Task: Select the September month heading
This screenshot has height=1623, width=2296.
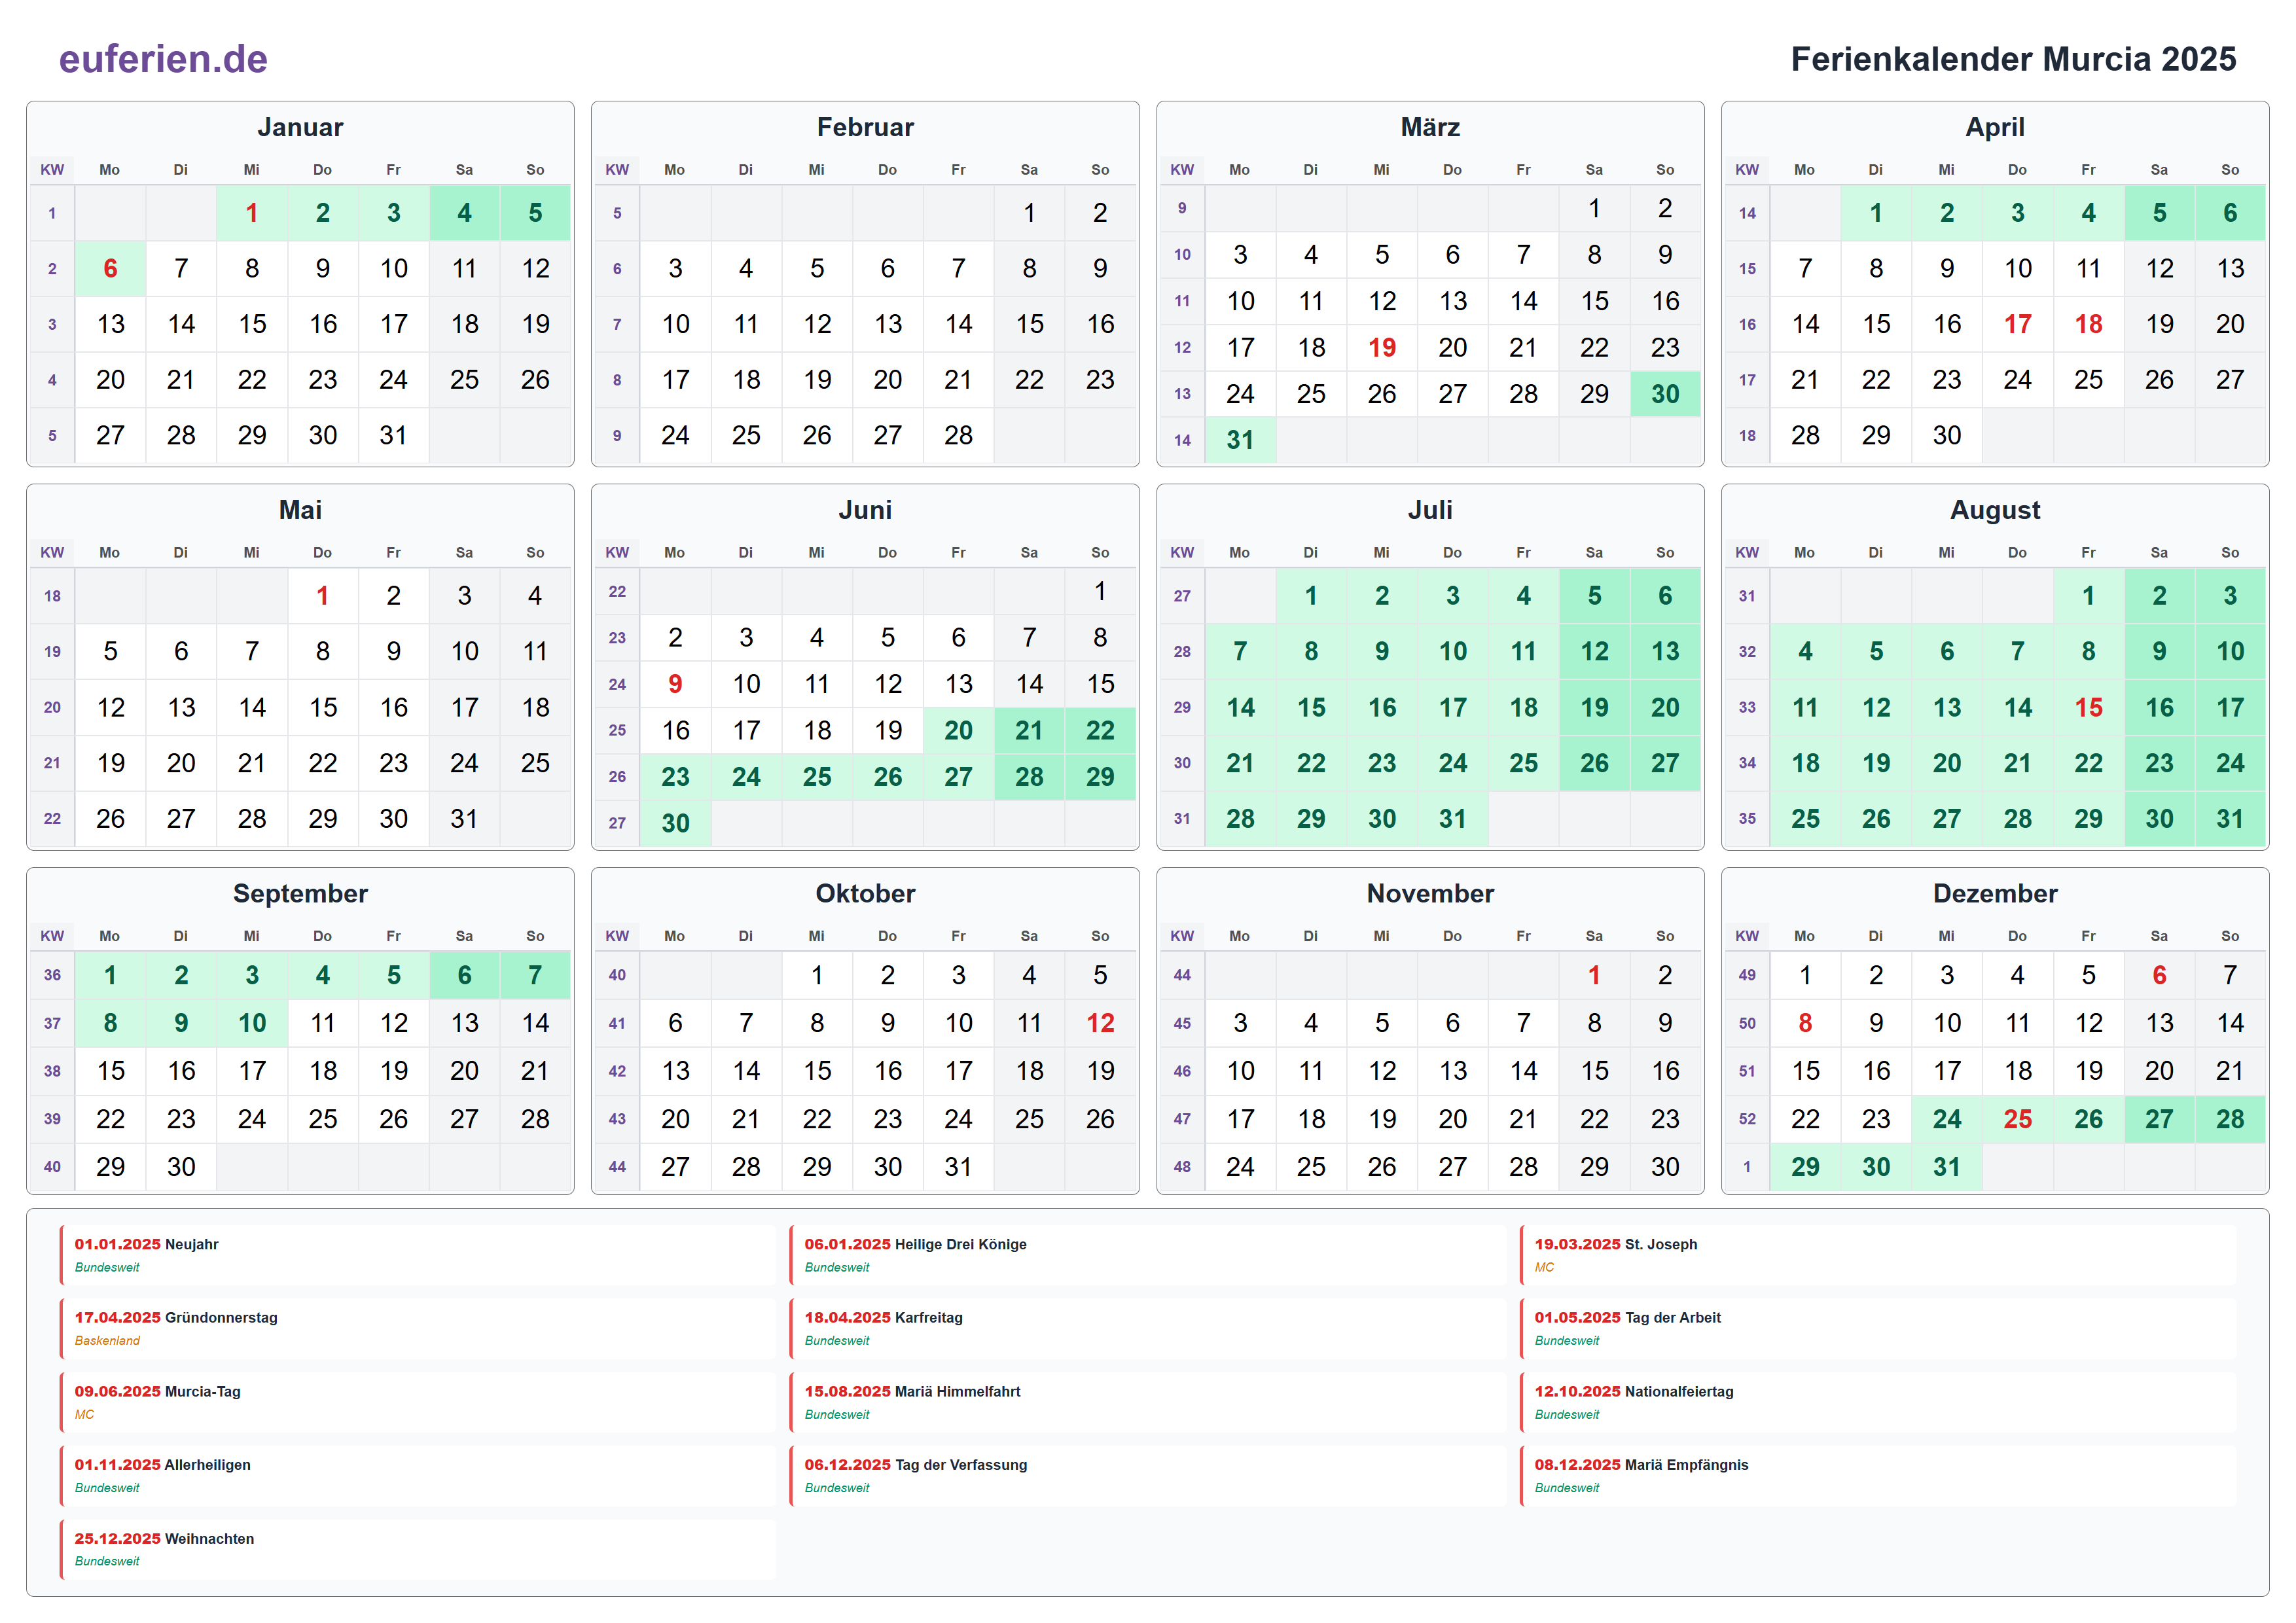Action: tap(300, 893)
